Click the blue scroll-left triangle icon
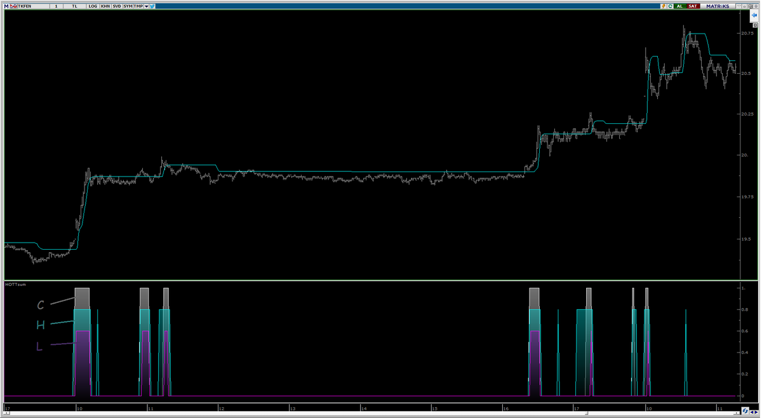This screenshot has width=762, height=418. pos(752,412)
